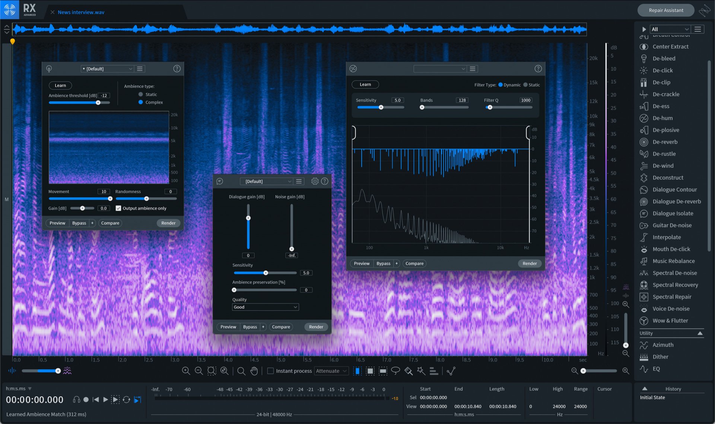Screen dimensions: 715x424
Task: Select the Lasso selection tool
Action: tap(395, 370)
